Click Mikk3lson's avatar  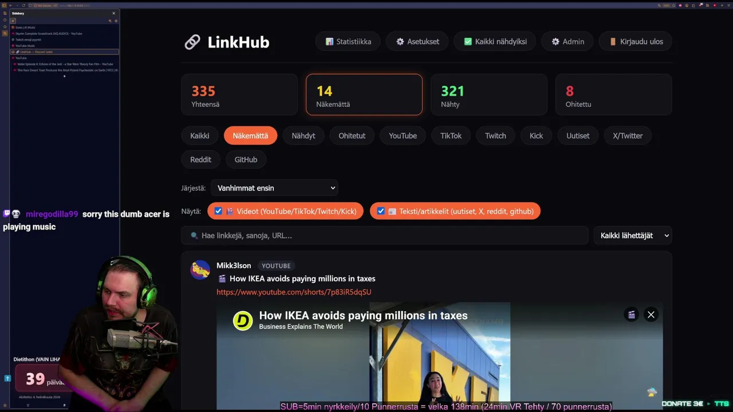[200, 270]
